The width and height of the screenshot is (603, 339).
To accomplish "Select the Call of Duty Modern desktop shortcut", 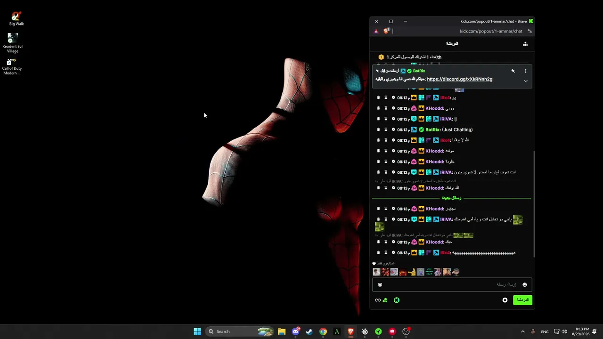I will 12,66.
